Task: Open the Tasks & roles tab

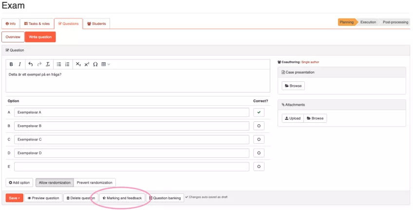Action: click(x=37, y=24)
